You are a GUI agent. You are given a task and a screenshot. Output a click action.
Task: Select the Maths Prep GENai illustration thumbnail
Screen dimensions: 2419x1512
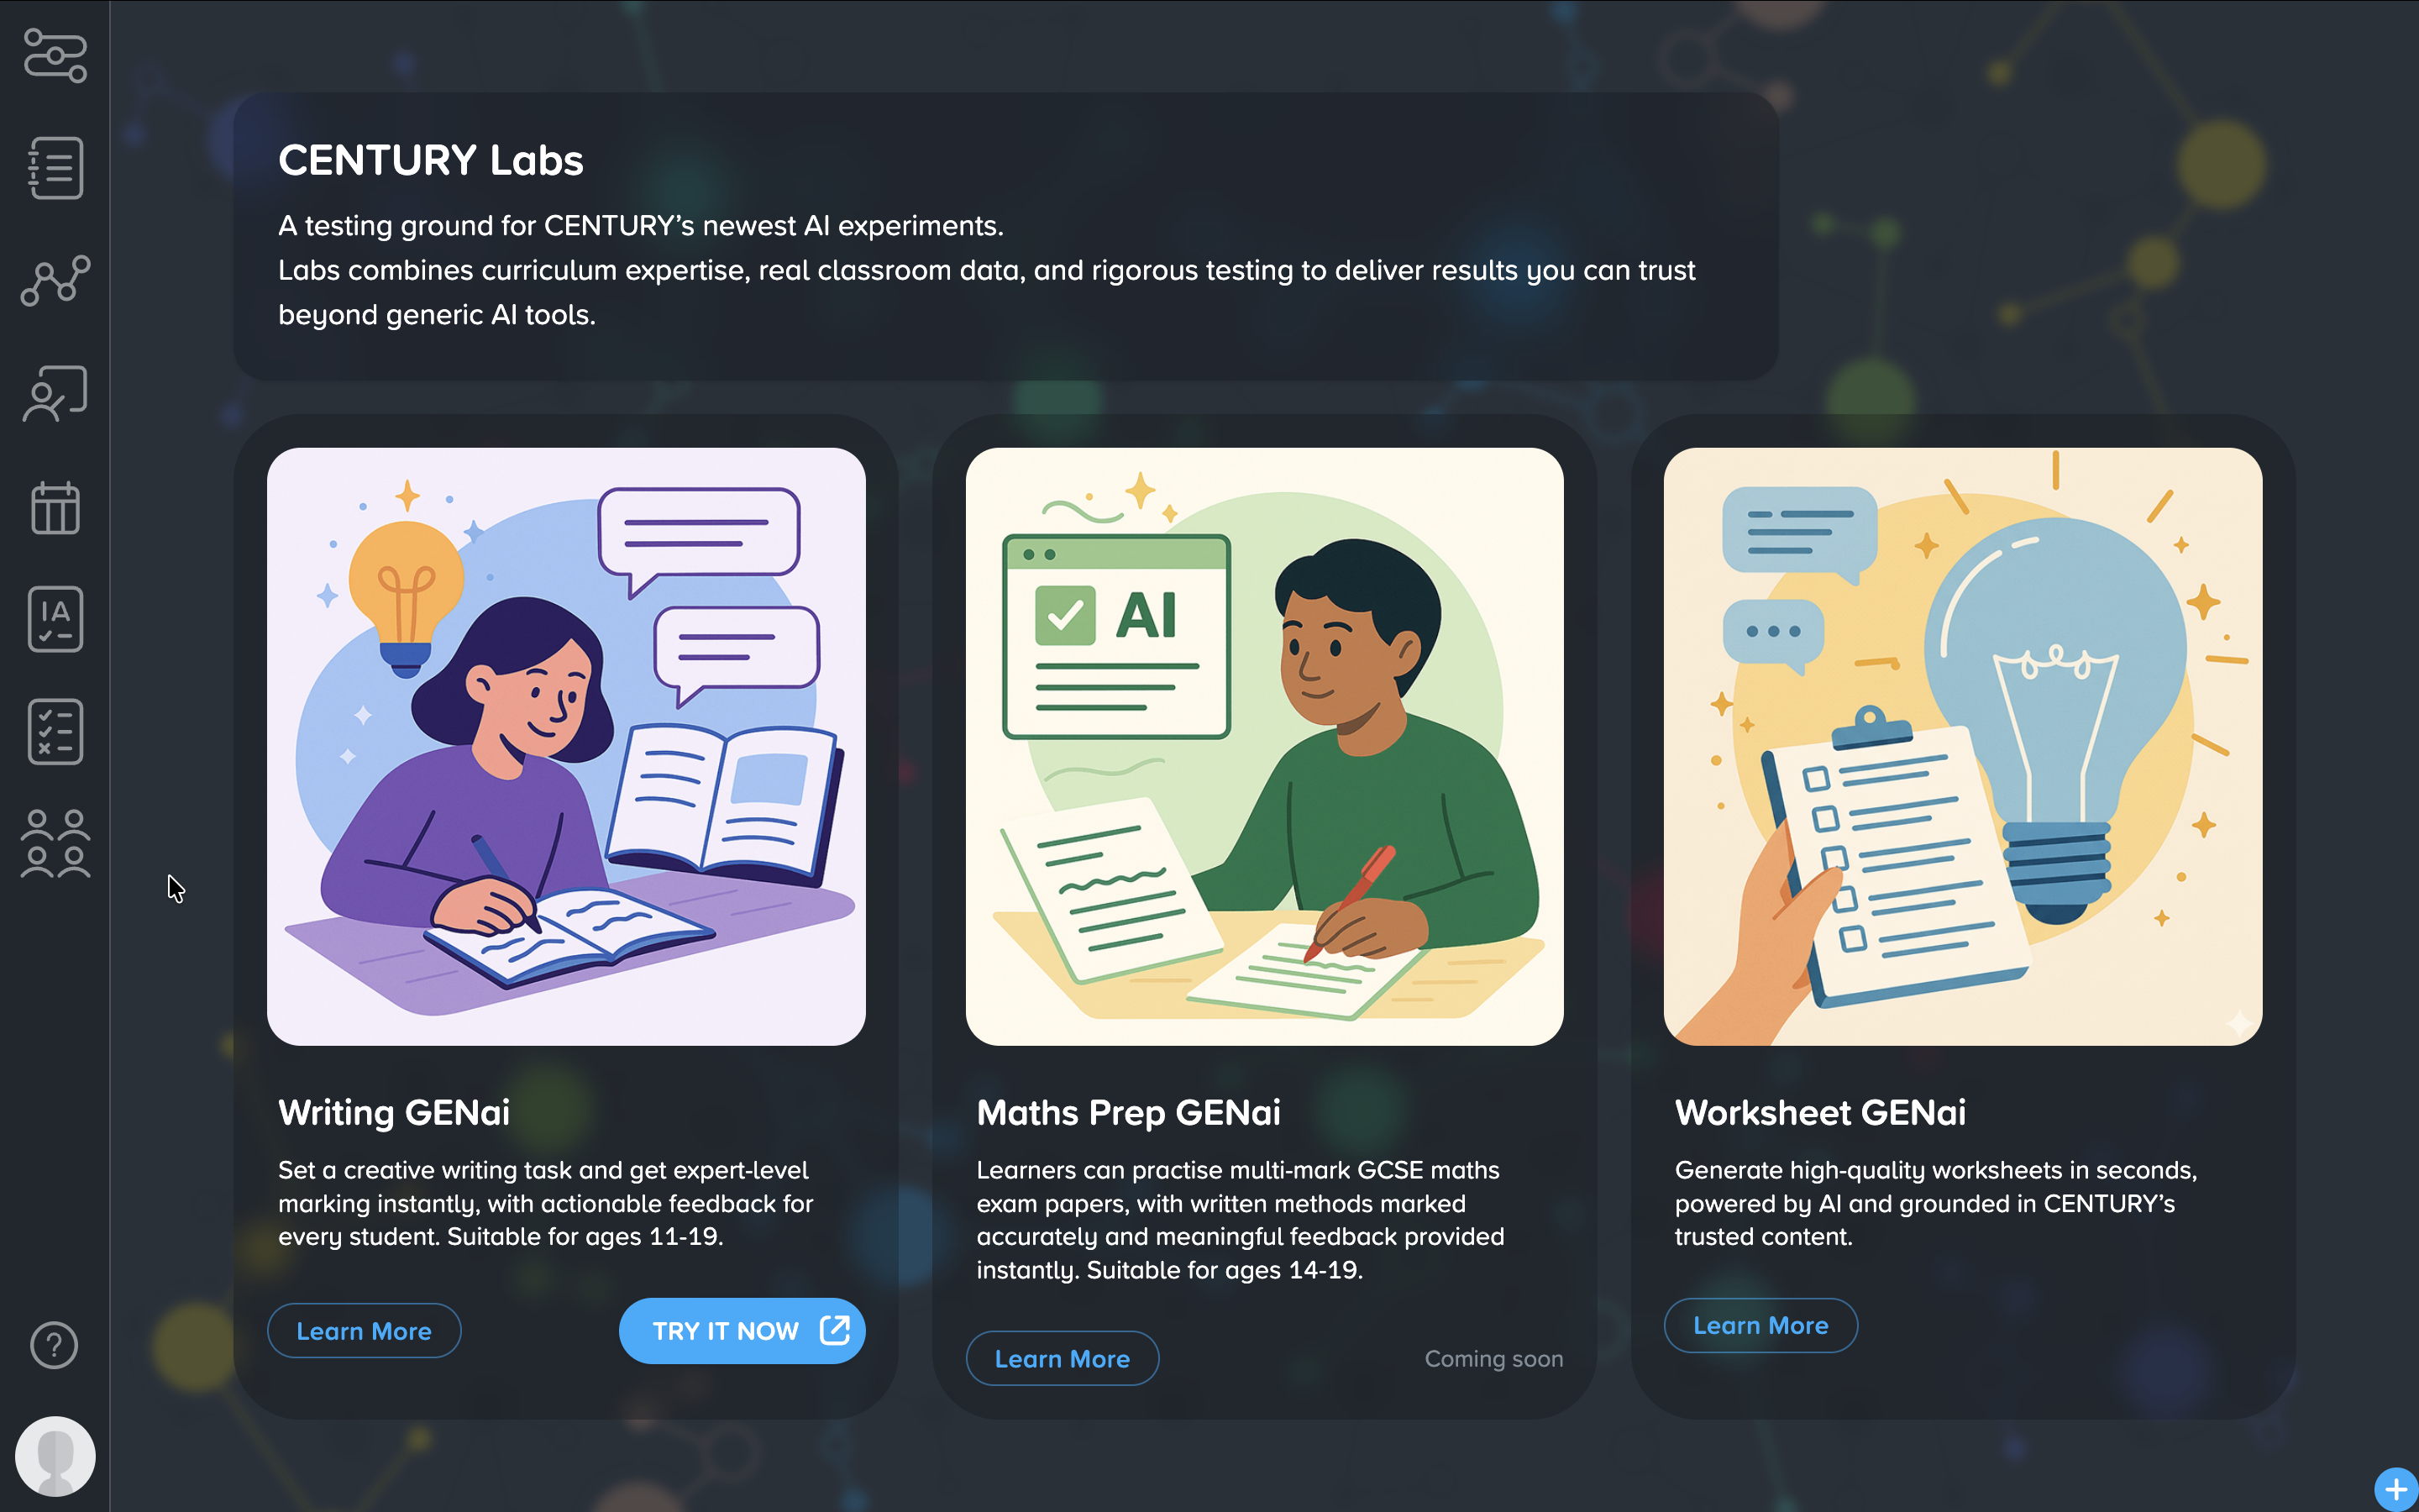[1264, 746]
